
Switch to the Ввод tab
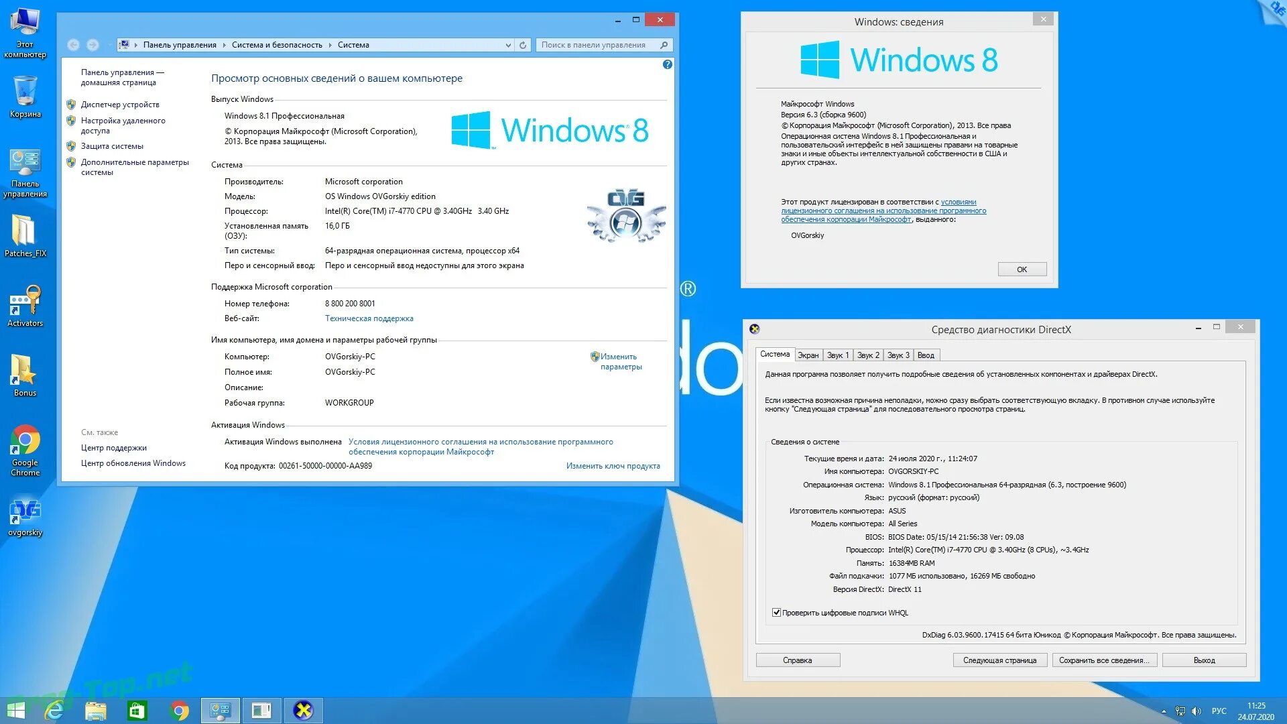pyautogui.click(x=926, y=355)
